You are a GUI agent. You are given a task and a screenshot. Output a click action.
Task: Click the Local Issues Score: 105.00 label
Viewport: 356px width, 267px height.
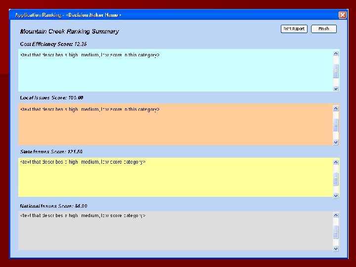click(51, 97)
